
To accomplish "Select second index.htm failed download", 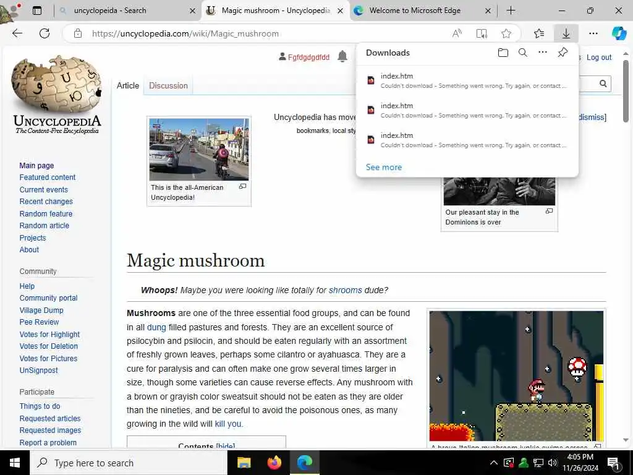I will 467,110.
